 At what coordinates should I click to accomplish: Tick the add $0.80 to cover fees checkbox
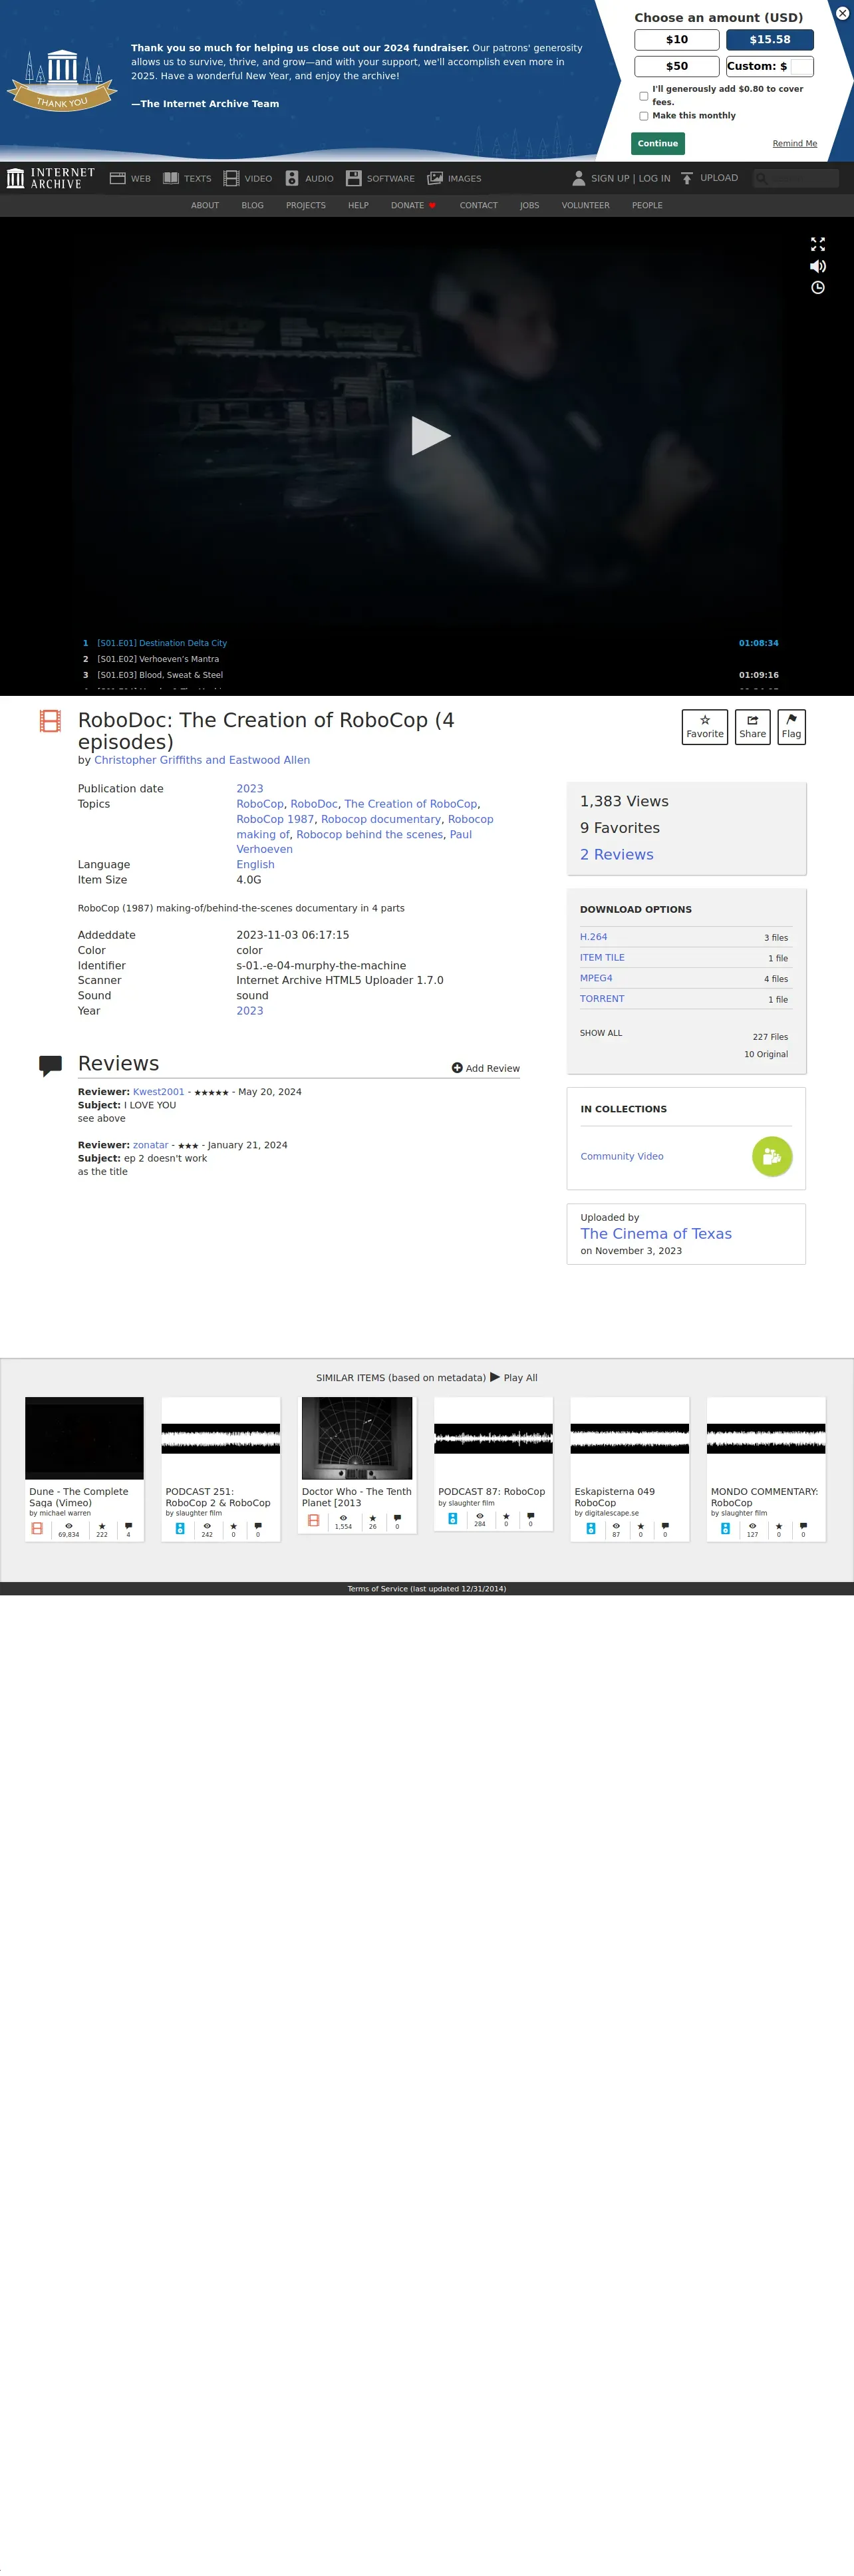pyautogui.click(x=643, y=96)
